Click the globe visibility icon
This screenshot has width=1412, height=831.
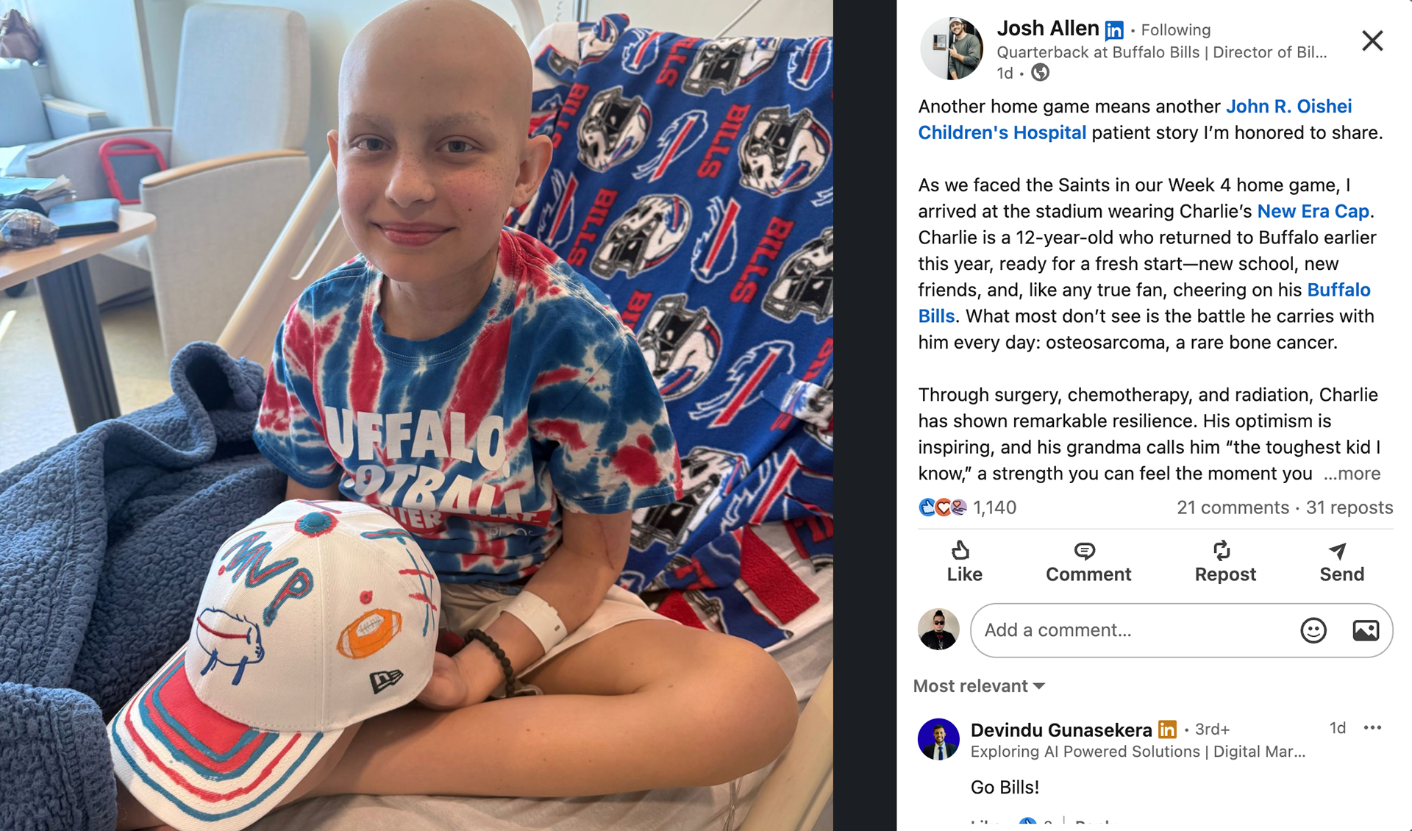click(x=1040, y=73)
